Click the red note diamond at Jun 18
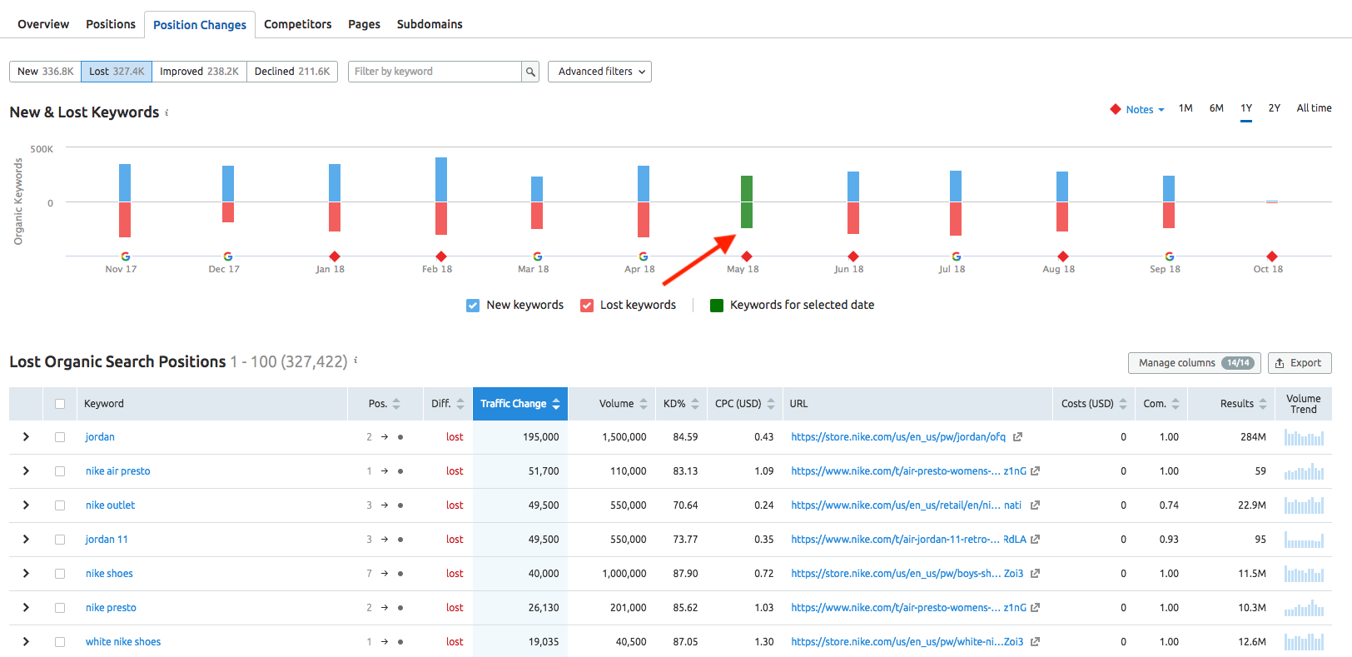 tap(853, 256)
